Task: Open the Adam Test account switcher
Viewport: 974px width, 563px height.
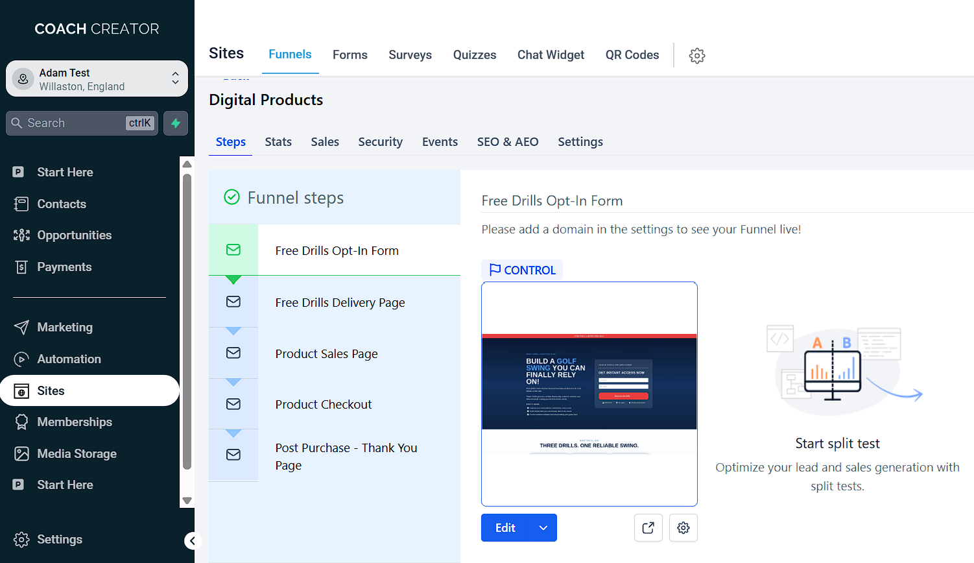Action: [x=97, y=78]
